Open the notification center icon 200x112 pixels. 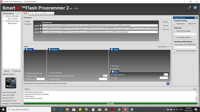pyautogui.click(x=196, y=110)
